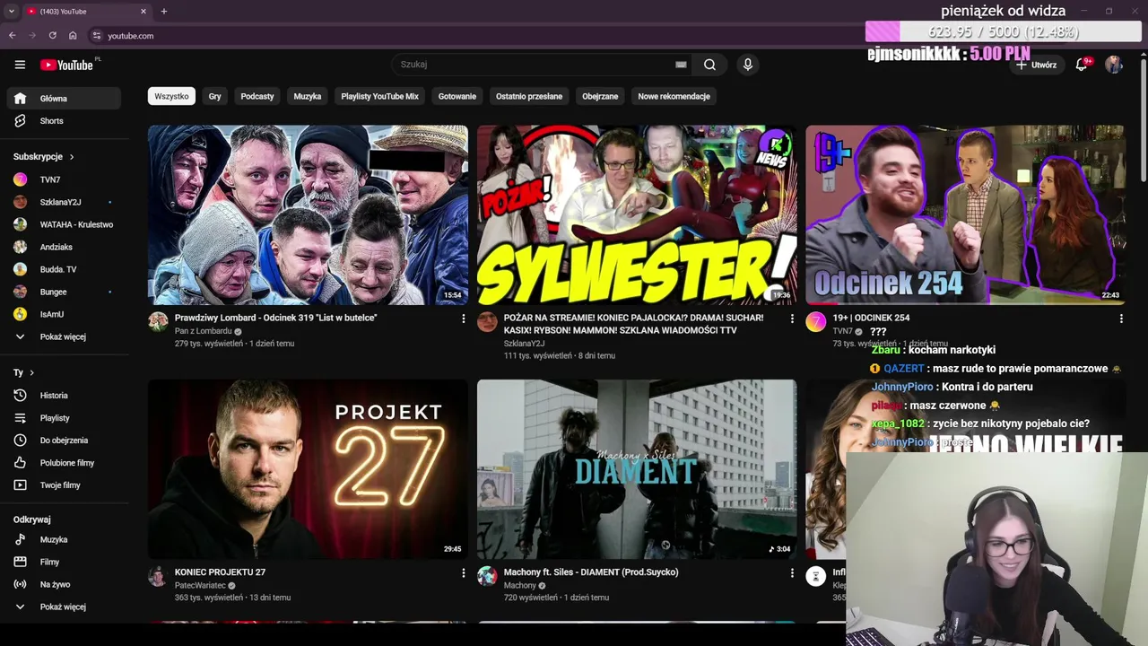The height and width of the screenshot is (646, 1148).
Task: Close the YouTube browser tab
Action: [x=143, y=11]
